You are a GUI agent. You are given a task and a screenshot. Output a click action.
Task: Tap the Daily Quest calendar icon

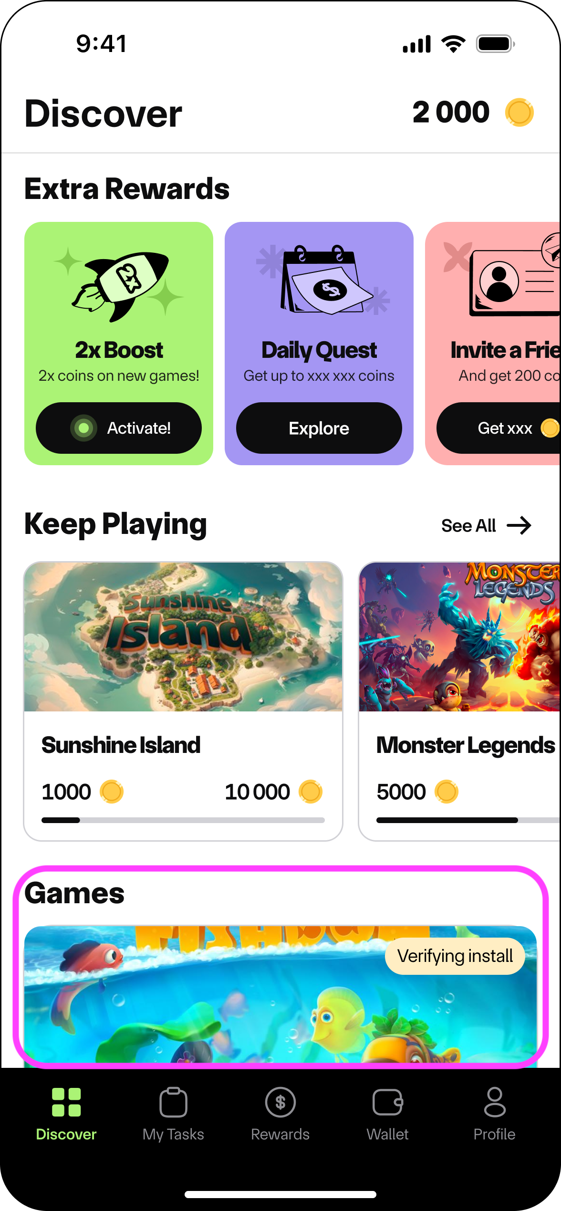pyautogui.click(x=323, y=280)
